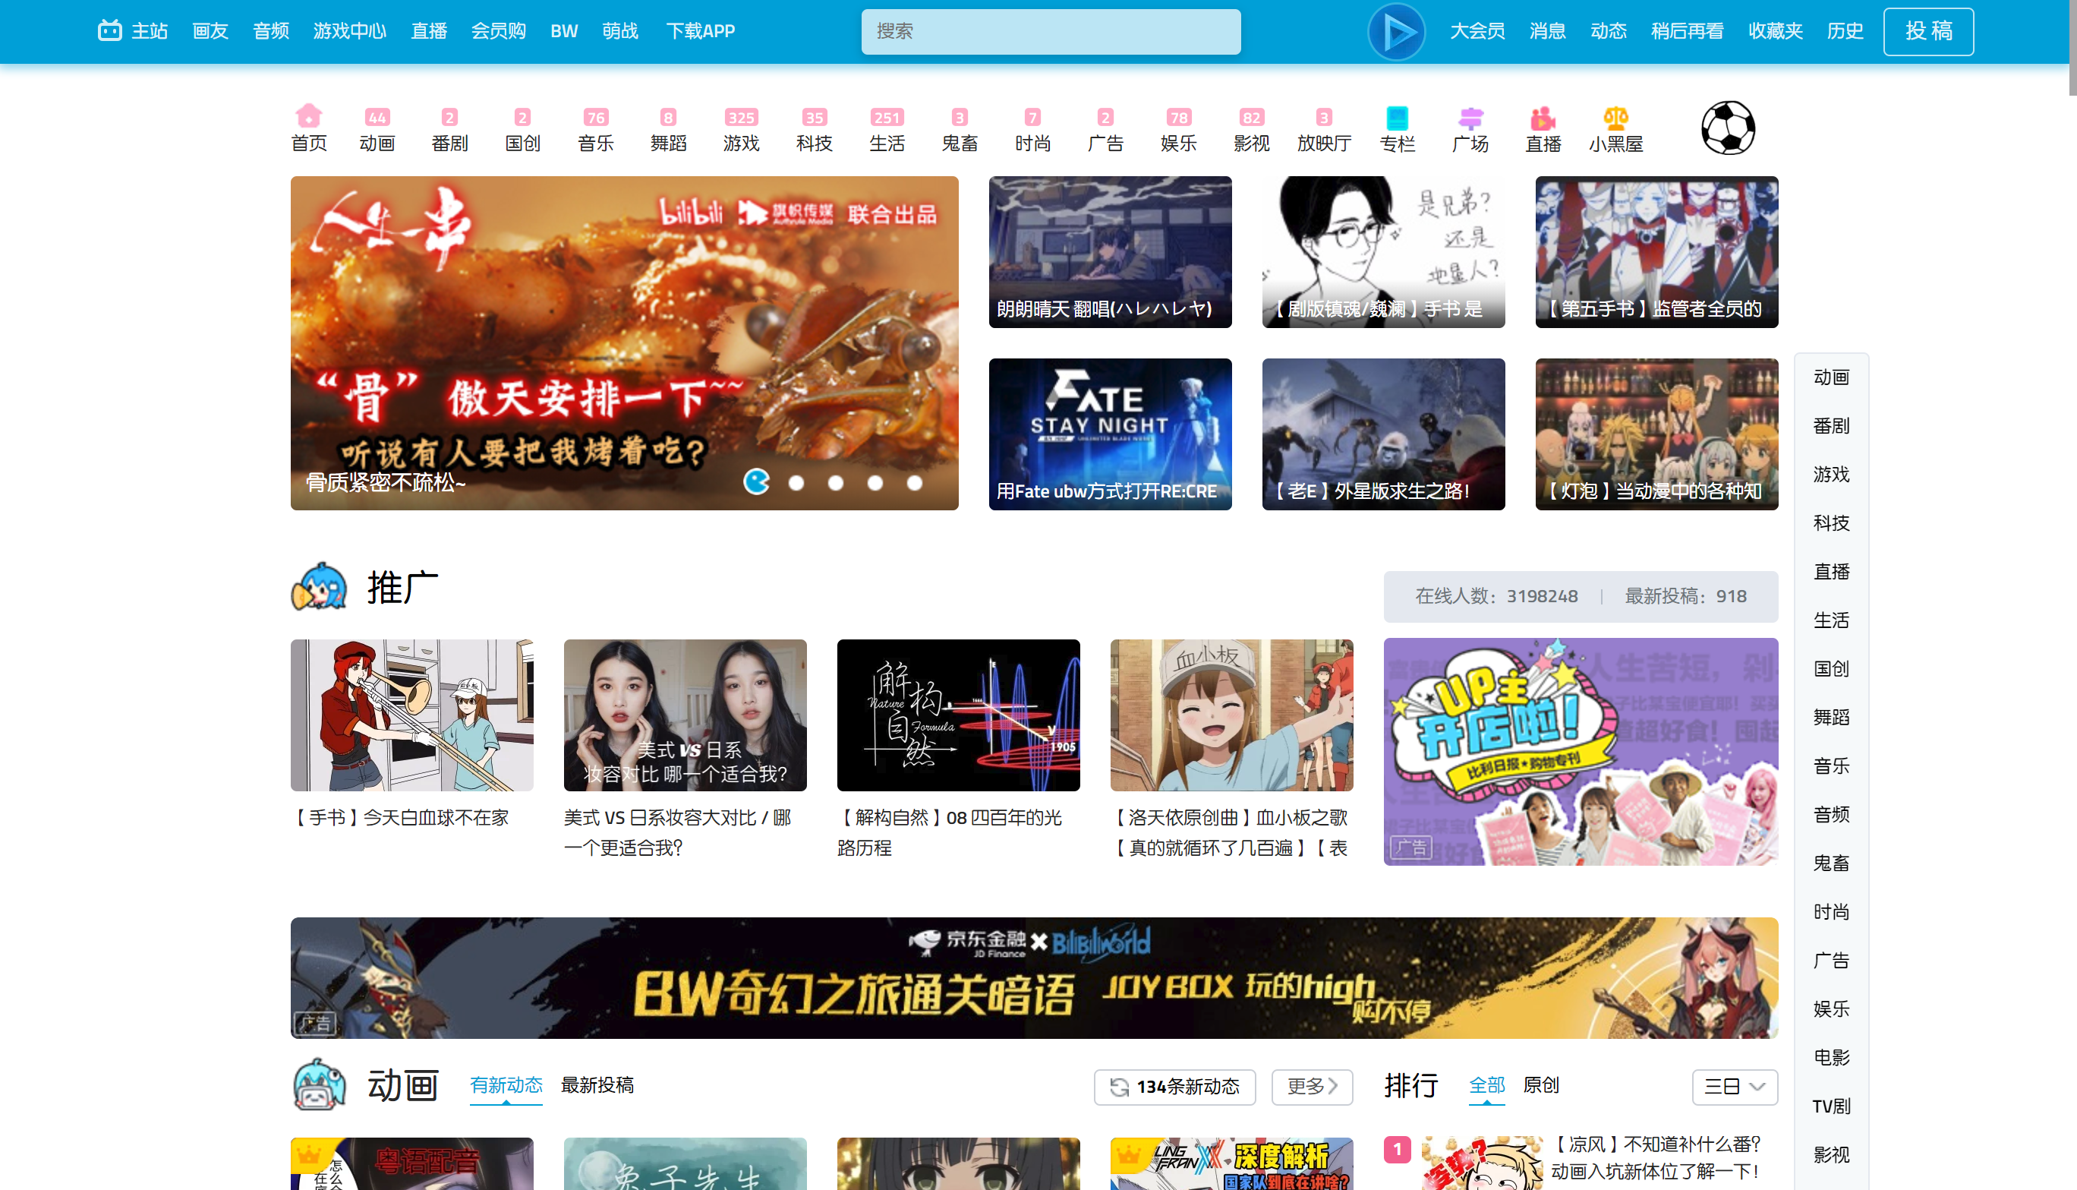This screenshot has height=1190, width=2077.
Task: Select the third carousel dot
Action: (836, 483)
